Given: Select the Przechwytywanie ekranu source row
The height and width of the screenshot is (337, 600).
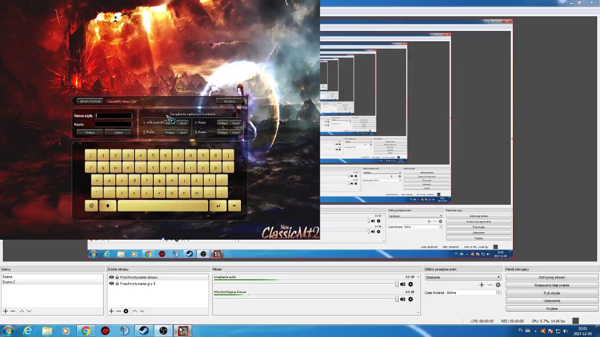Looking at the screenshot, I should (x=157, y=277).
